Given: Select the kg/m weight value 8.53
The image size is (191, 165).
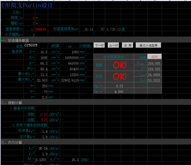Looking at the screenshot, I should point(119,86).
